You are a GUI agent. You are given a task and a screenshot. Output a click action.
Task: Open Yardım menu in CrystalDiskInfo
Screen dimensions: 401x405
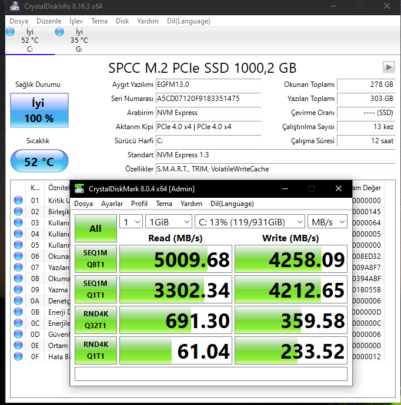(x=148, y=21)
